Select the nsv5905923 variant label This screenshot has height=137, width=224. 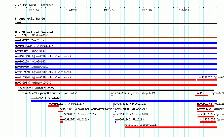[210, 109]
